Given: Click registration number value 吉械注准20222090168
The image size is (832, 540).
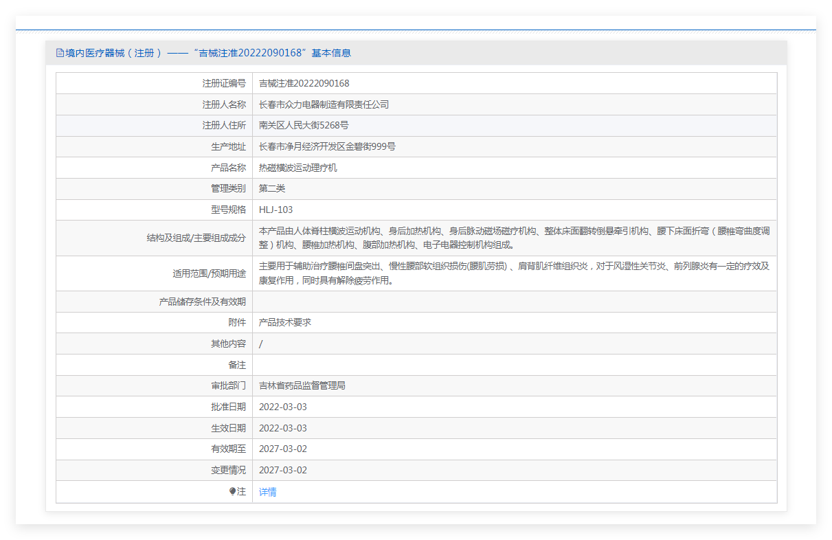Looking at the screenshot, I should click(304, 83).
